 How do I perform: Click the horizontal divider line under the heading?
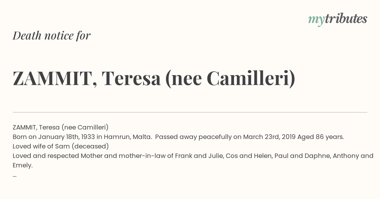[x=190, y=112]
